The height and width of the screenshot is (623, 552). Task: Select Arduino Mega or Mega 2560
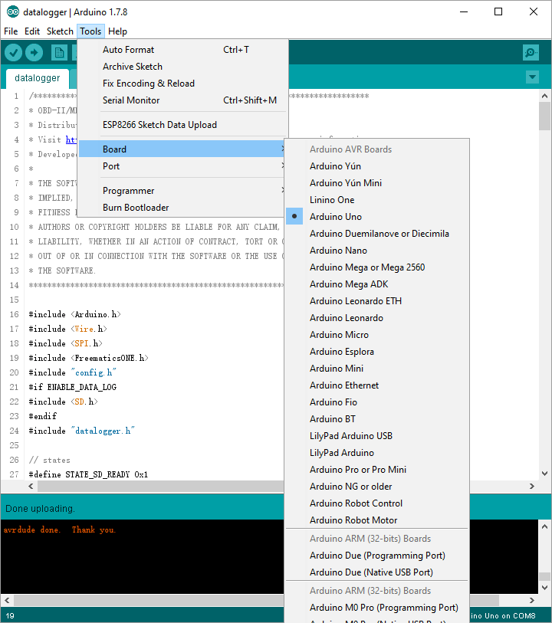coord(377,267)
